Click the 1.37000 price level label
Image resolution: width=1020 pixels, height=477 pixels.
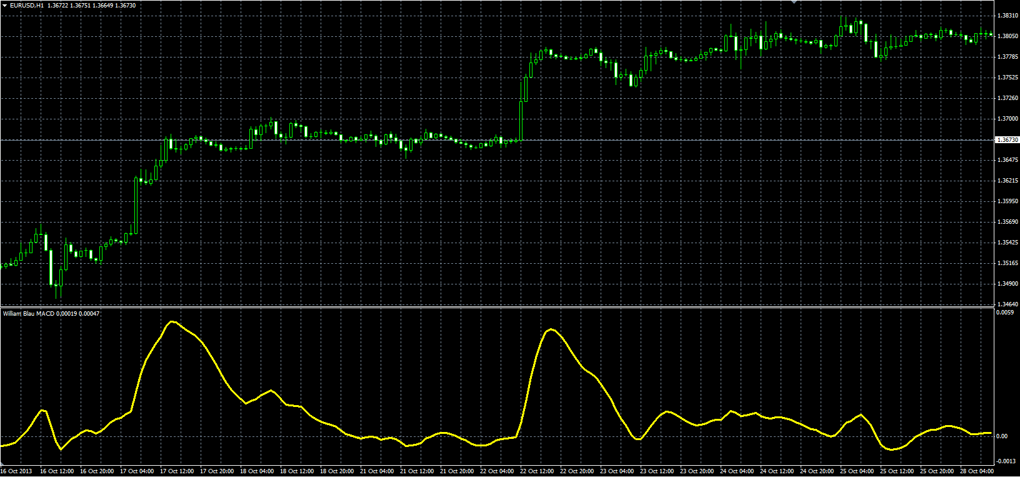coord(1007,119)
